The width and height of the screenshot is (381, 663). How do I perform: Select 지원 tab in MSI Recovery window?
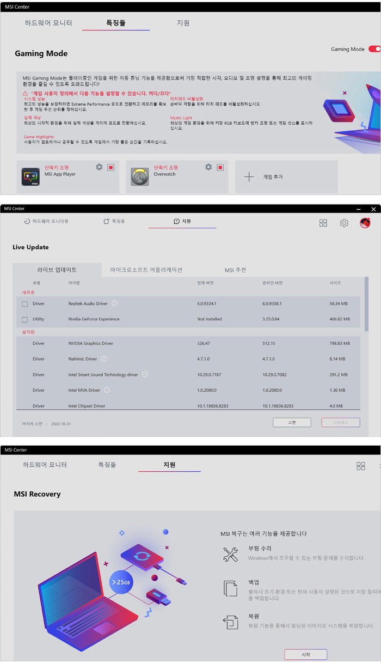[x=170, y=465]
